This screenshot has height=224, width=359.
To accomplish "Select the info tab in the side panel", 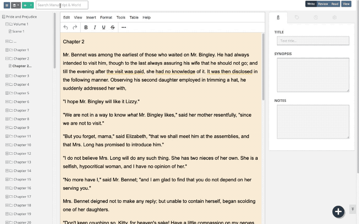I will (278, 17).
